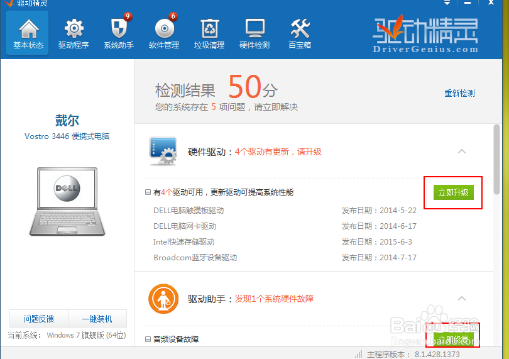The image size is (509, 359).
Task: Click the 重新检测 link
Action: [x=459, y=94]
